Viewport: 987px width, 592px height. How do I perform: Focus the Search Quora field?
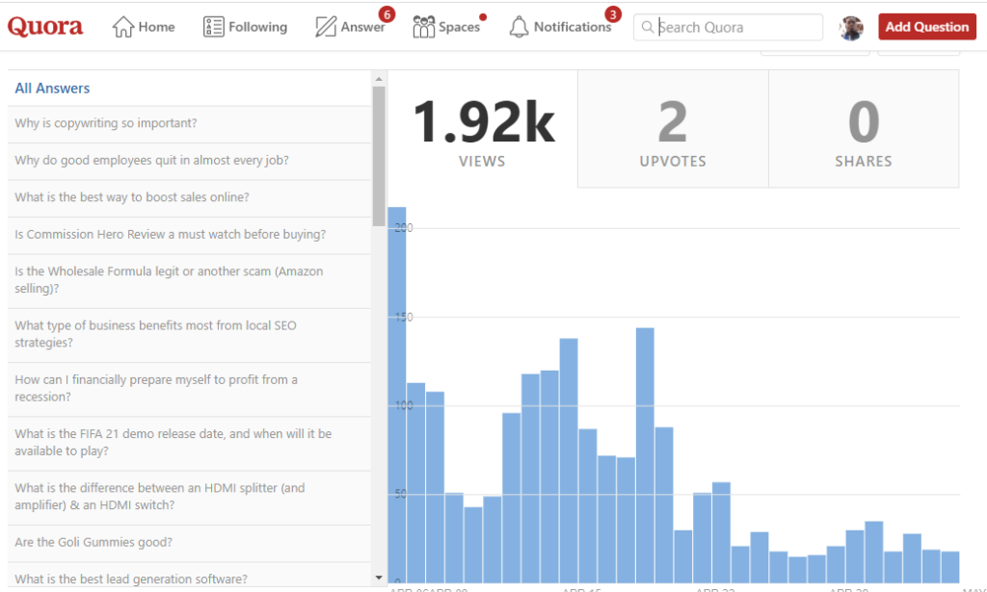(x=728, y=27)
